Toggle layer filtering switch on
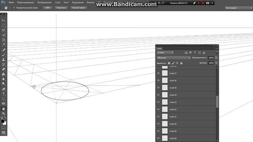This screenshot has width=253, height=142. [217, 52]
